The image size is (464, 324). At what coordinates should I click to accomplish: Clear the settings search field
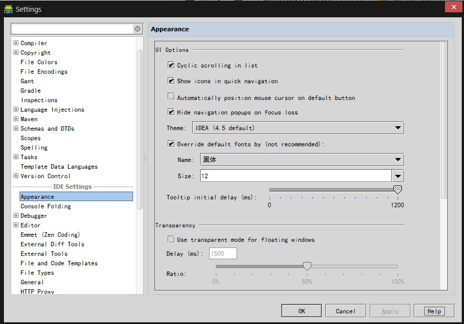pyautogui.click(x=138, y=29)
